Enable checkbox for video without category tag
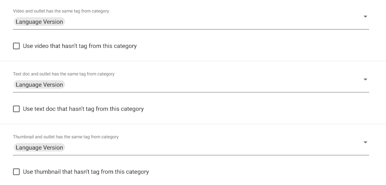The image size is (386, 185). [16, 46]
